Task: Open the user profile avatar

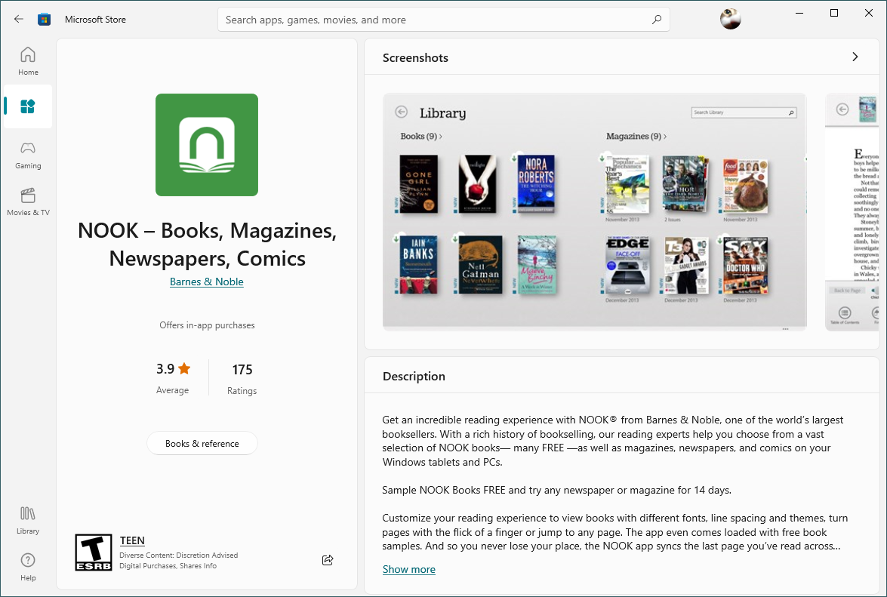Action: [x=730, y=19]
